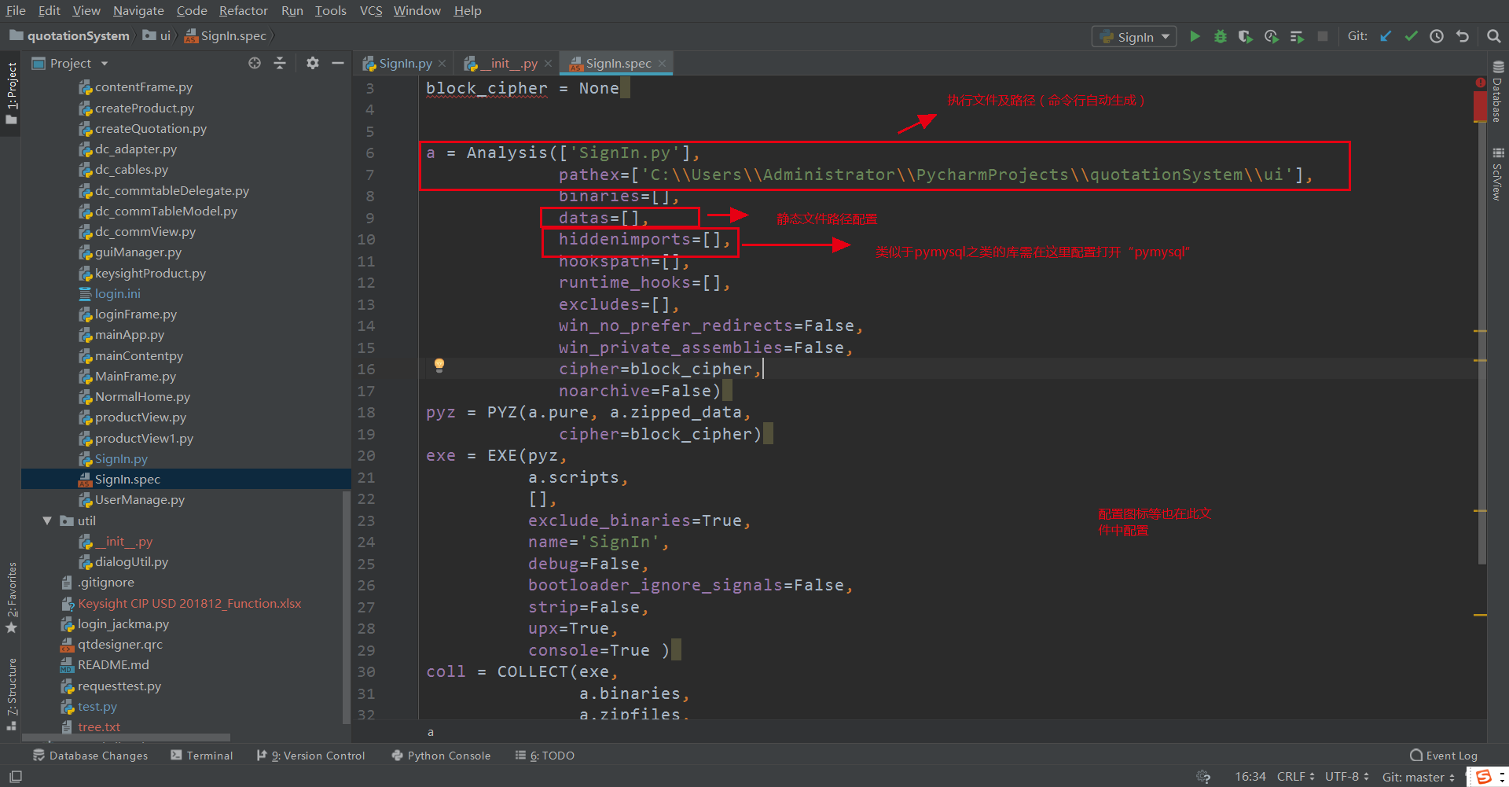
Task: Open the Database tool window
Action: point(1498,91)
